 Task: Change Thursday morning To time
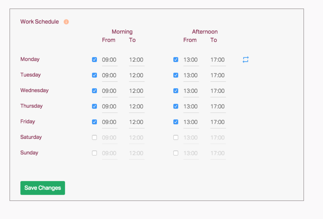tap(137, 106)
